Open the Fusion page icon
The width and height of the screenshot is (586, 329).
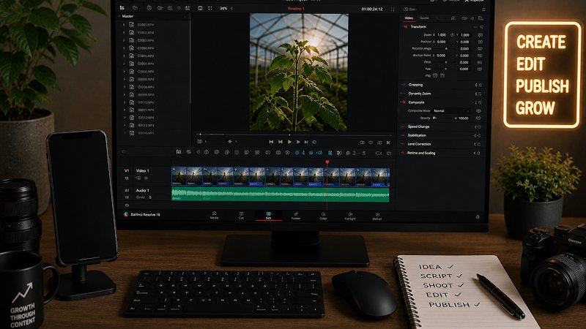point(296,216)
